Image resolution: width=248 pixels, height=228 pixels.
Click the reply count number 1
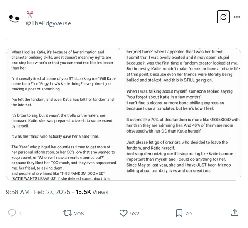[20, 213]
